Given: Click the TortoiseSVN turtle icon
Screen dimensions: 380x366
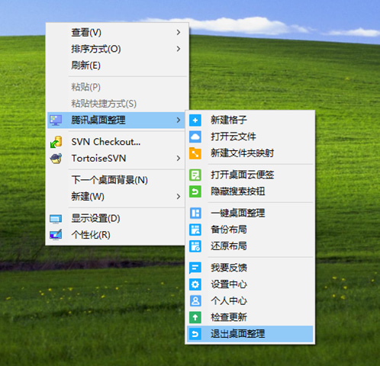Looking at the screenshot, I should pos(56,159).
